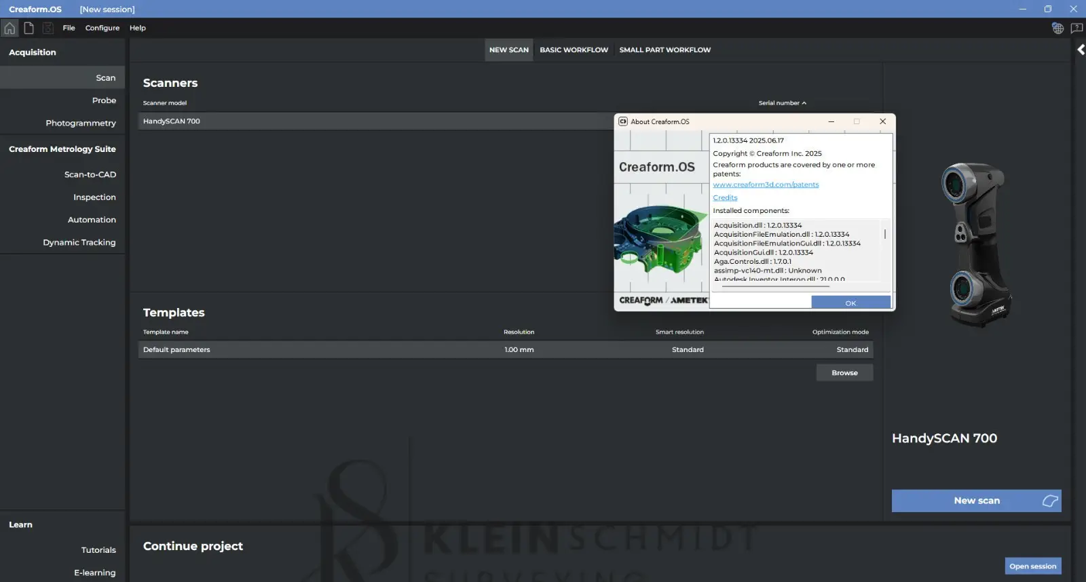Open the creaform3d.com patents link
The width and height of the screenshot is (1086, 582).
click(766, 185)
